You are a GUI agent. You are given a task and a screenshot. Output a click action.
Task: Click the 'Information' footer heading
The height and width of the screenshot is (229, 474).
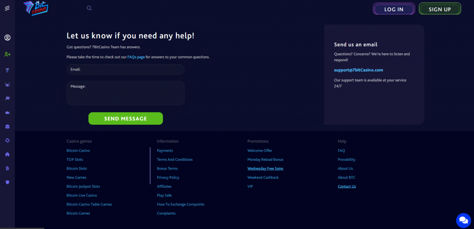tap(168, 141)
